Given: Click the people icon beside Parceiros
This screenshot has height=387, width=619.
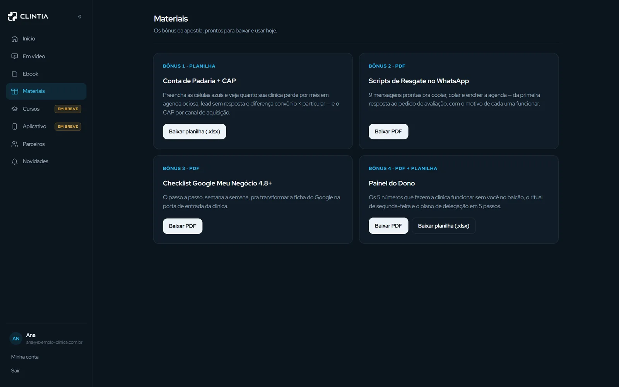Looking at the screenshot, I should pyautogui.click(x=15, y=144).
